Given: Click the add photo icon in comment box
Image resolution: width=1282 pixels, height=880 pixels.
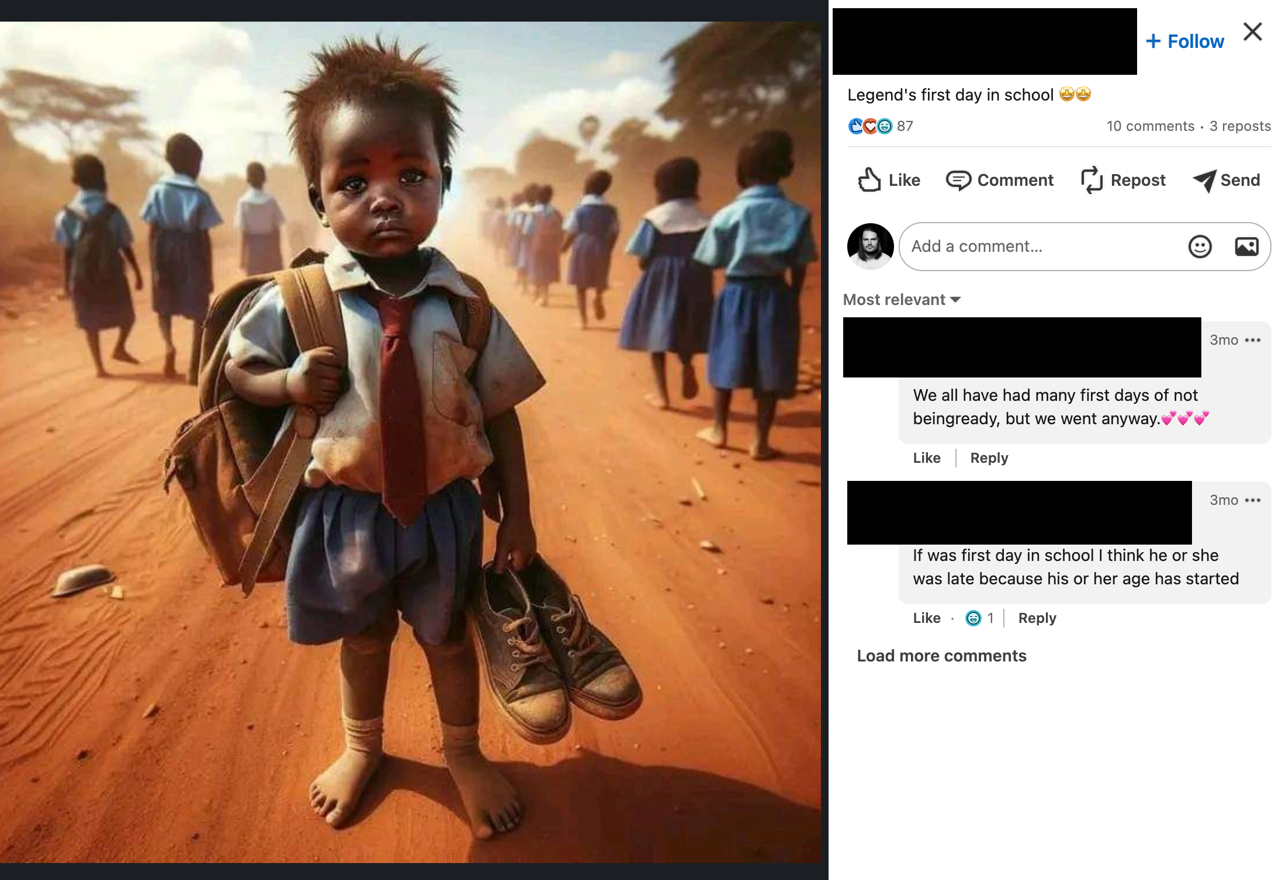Looking at the screenshot, I should (1246, 247).
